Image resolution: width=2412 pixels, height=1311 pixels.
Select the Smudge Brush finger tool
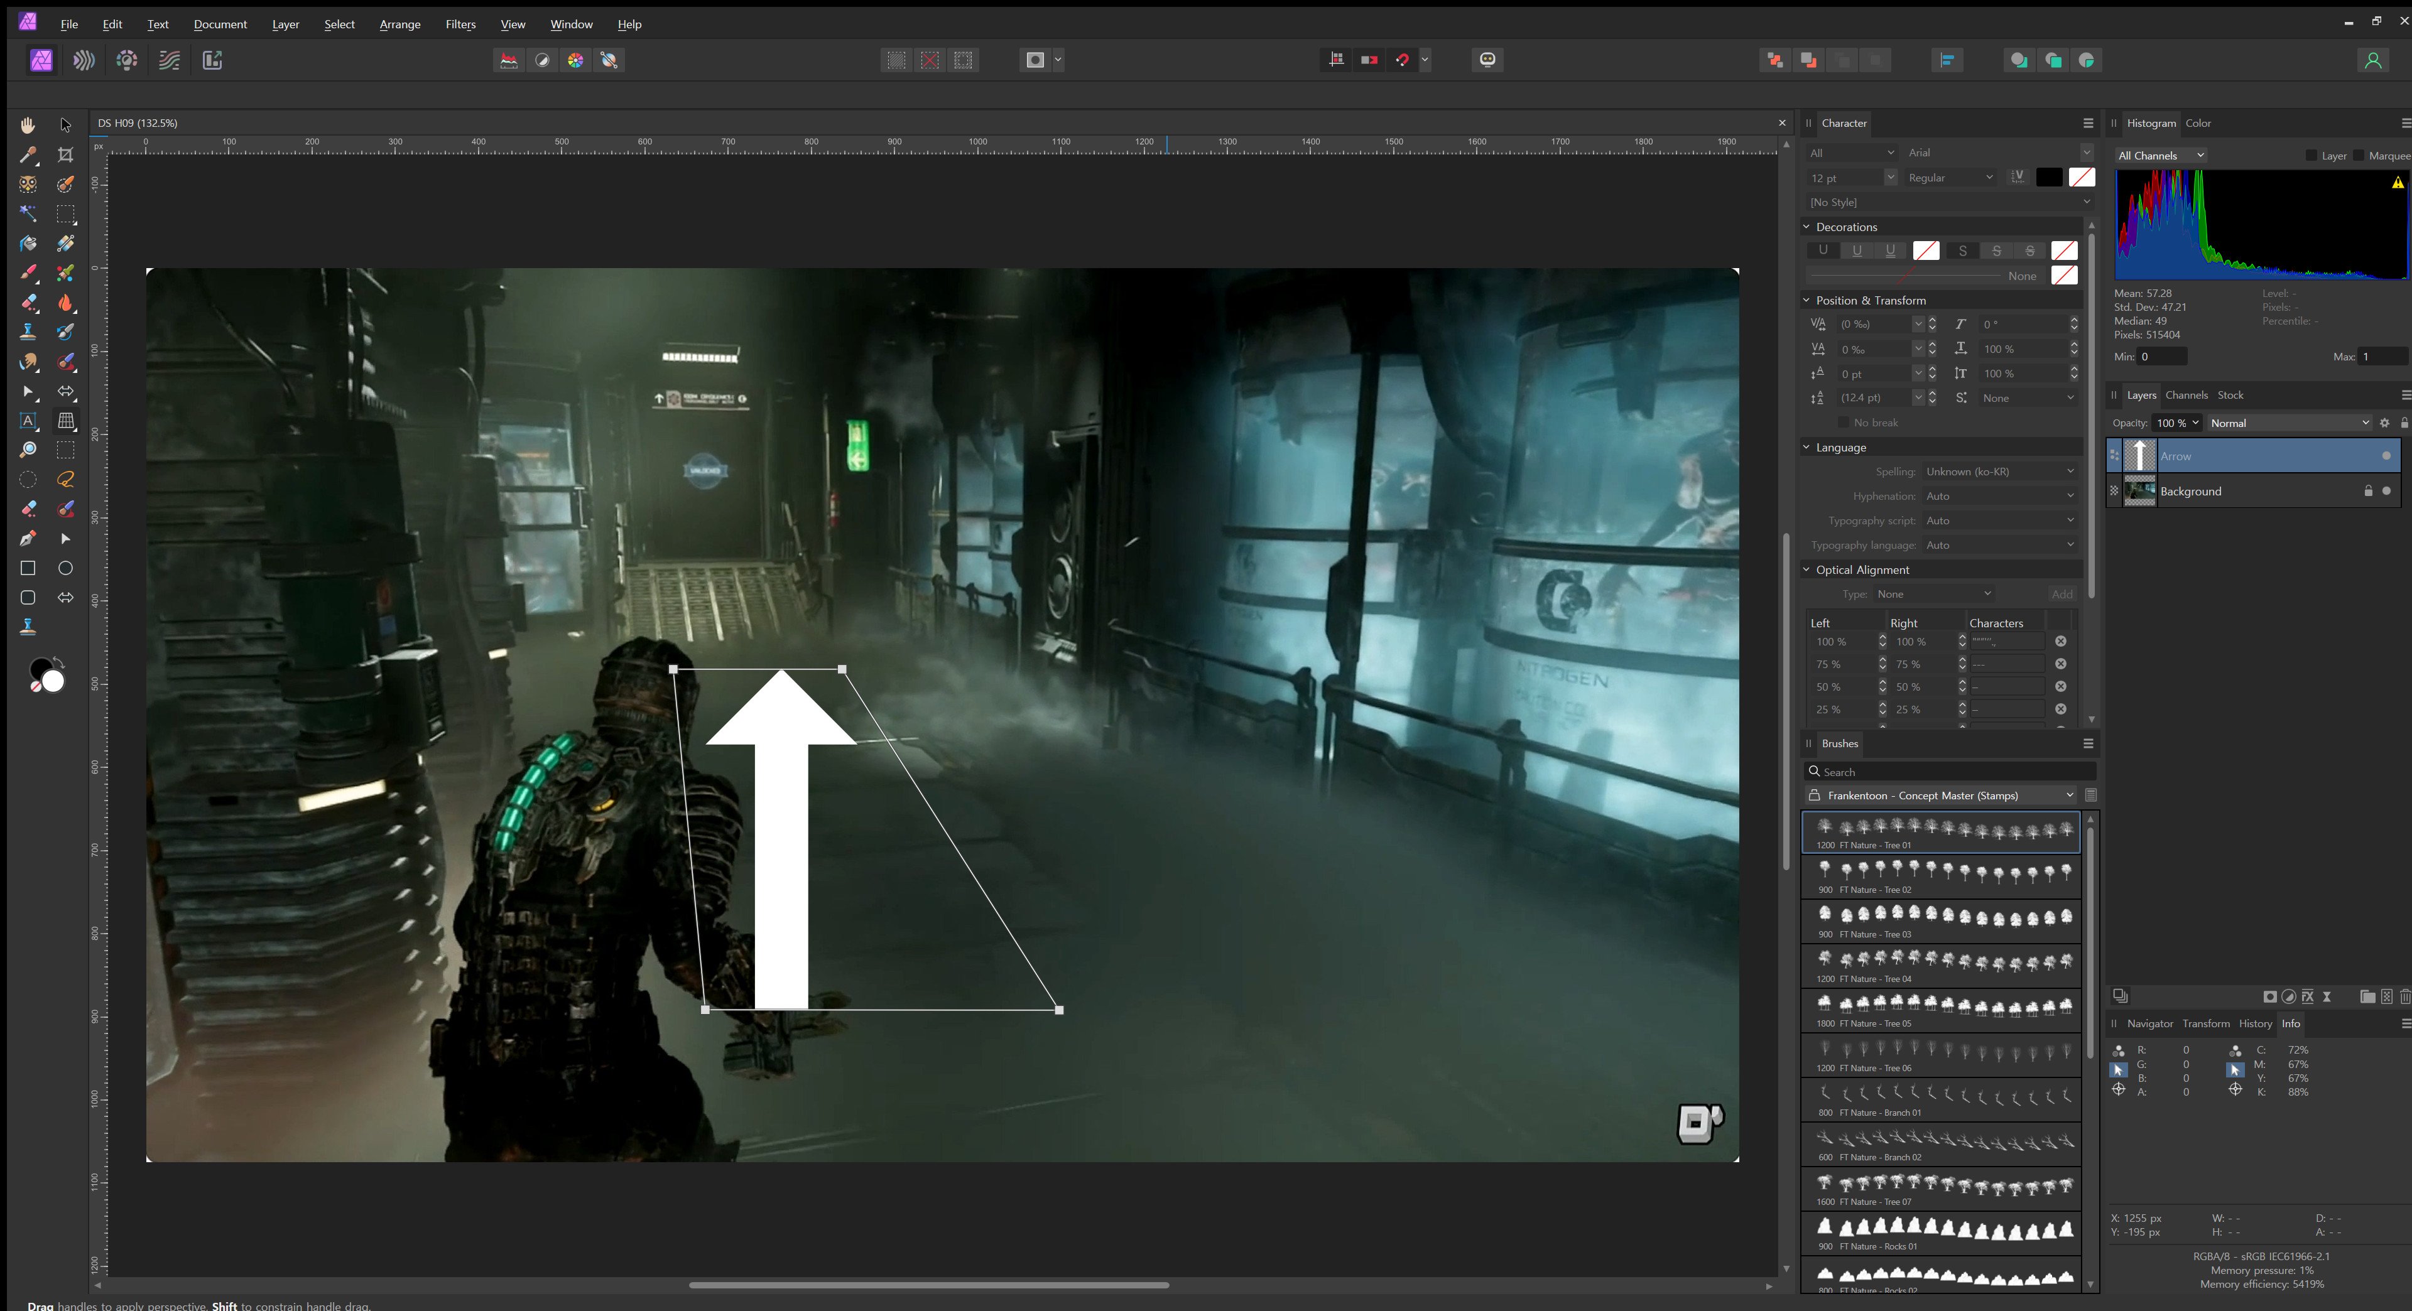point(28,361)
